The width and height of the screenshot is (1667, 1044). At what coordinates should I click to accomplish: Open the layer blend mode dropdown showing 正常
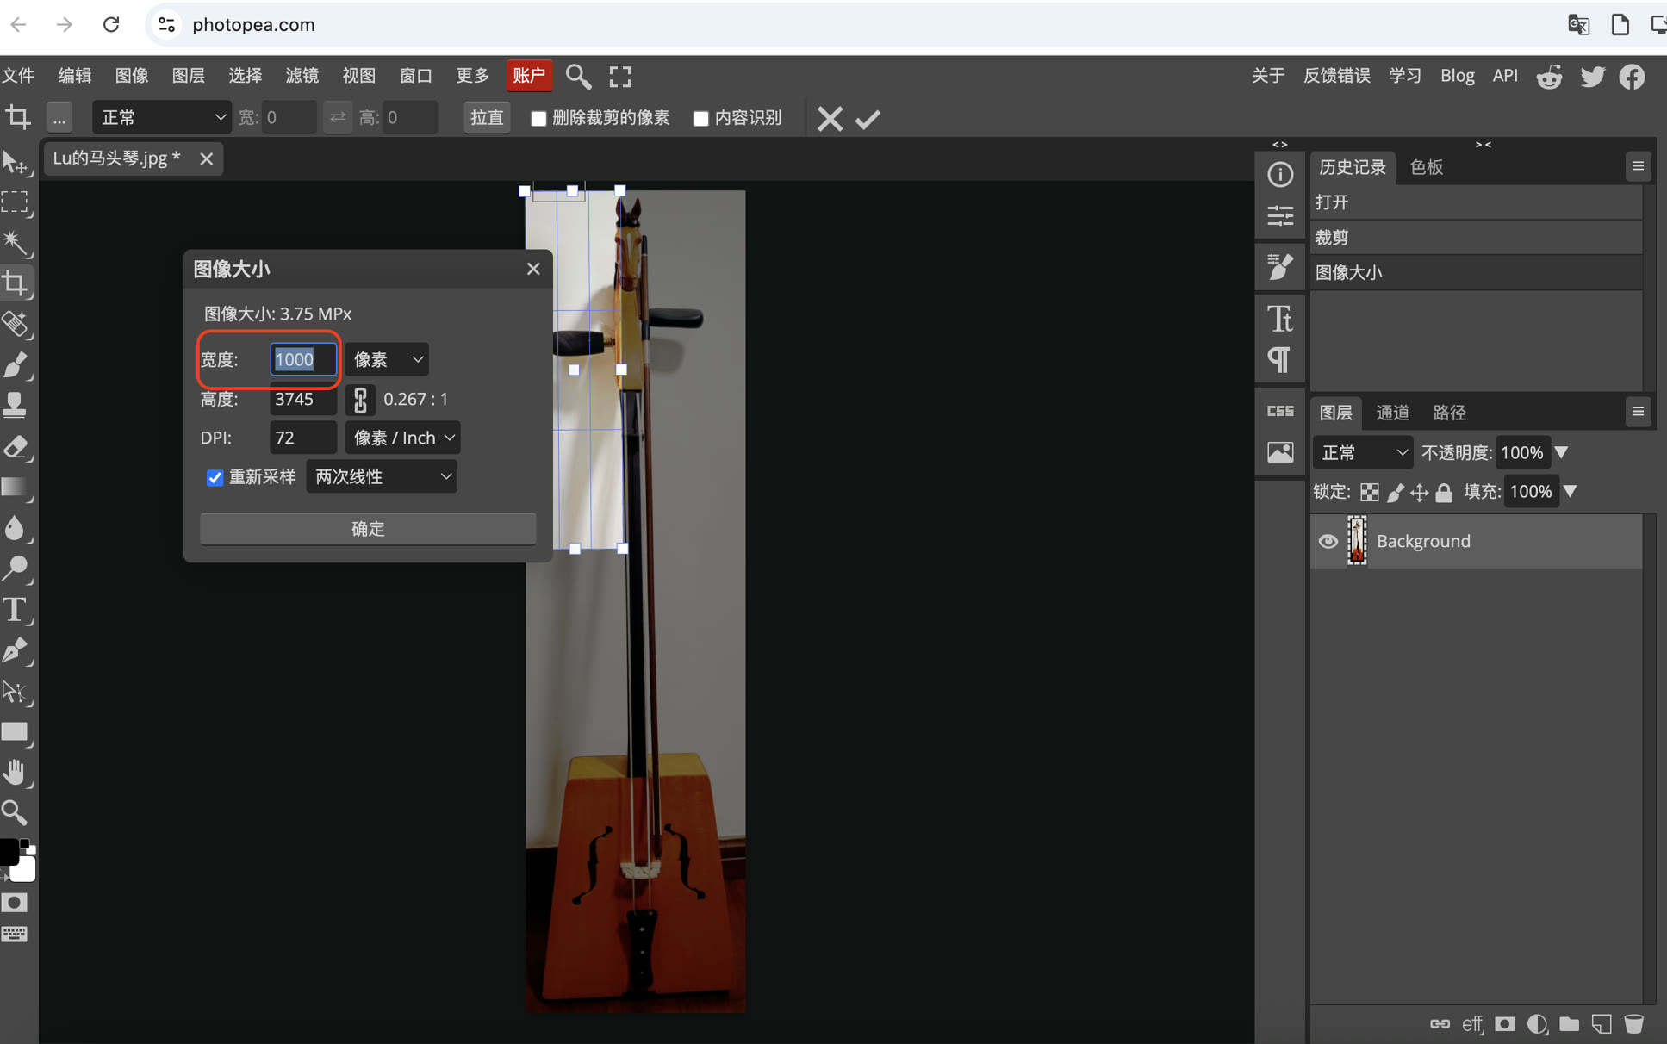1362,452
